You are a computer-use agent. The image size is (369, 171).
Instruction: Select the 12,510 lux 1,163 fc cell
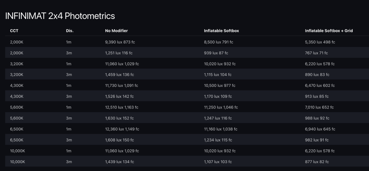122,107
